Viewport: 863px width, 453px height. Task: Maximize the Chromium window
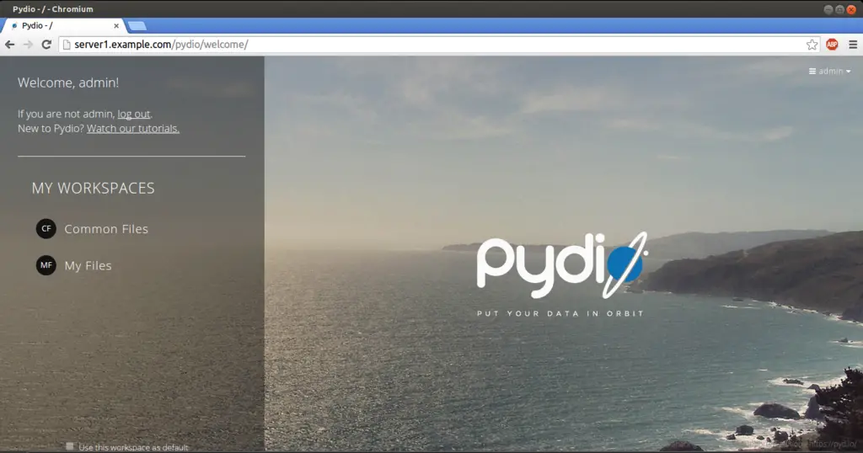(840, 9)
